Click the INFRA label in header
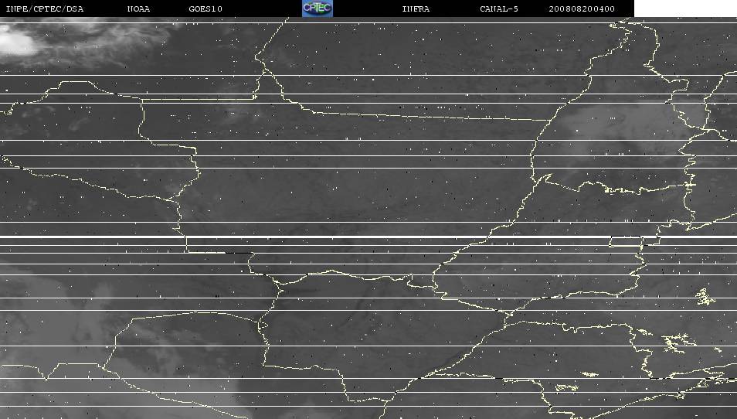The height and width of the screenshot is (419, 737). click(x=416, y=9)
